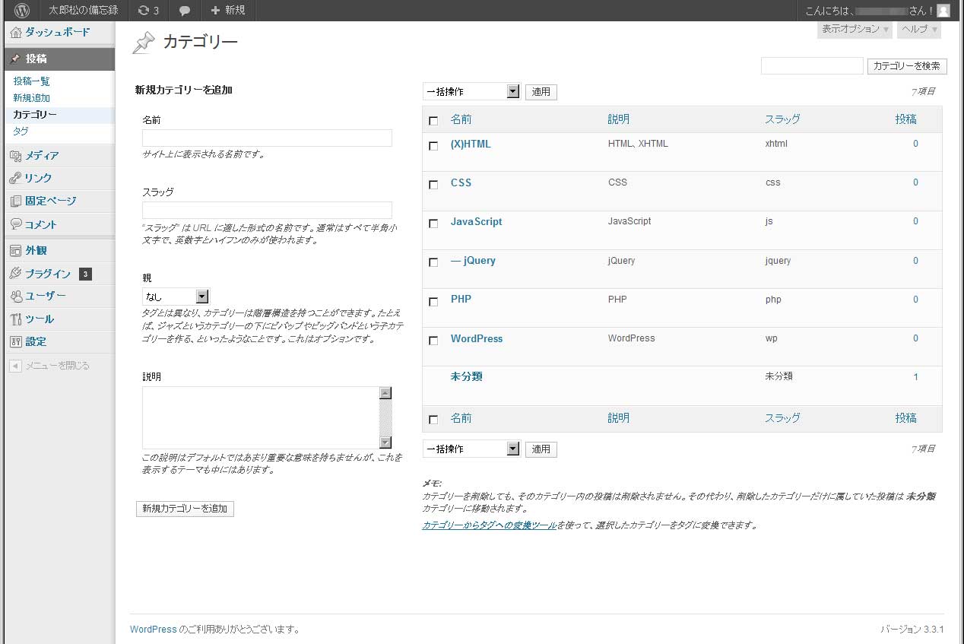Image resolution: width=964 pixels, height=644 pixels.
Task: Check the PHP category checkbox
Action: coord(433,302)
